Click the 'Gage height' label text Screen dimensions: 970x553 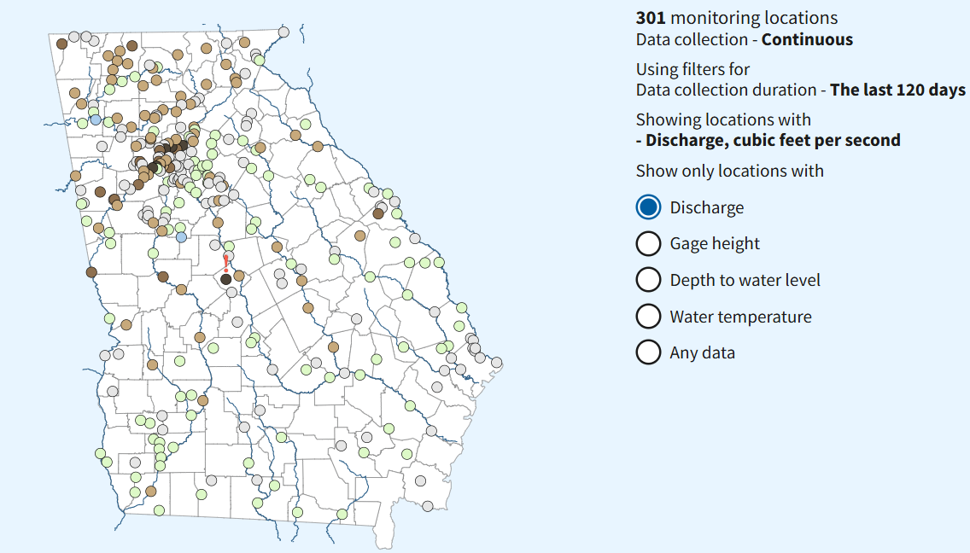[715, 244]
